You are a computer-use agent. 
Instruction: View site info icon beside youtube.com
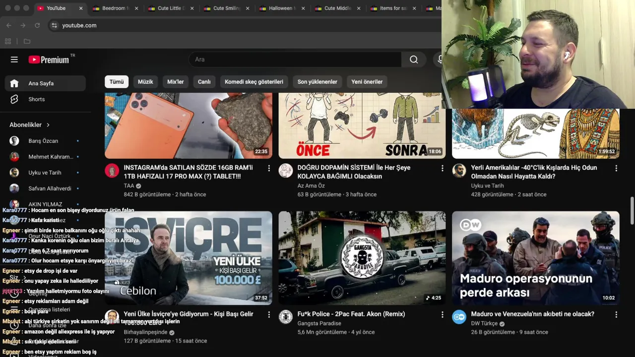click(54, 25)
